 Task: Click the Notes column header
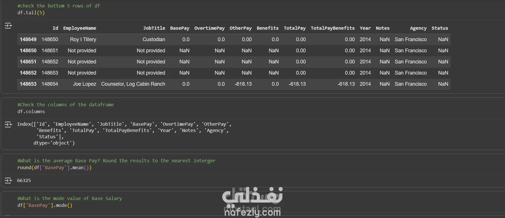tap(383, 28)
